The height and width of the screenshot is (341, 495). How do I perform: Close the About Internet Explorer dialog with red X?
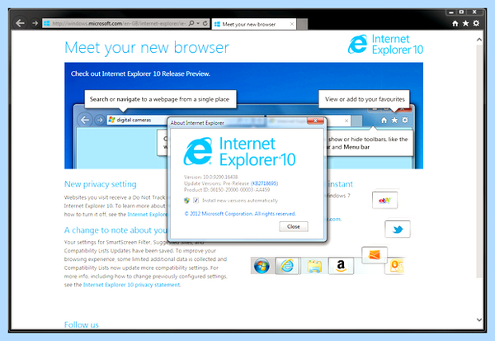click(x=315, y=121)
